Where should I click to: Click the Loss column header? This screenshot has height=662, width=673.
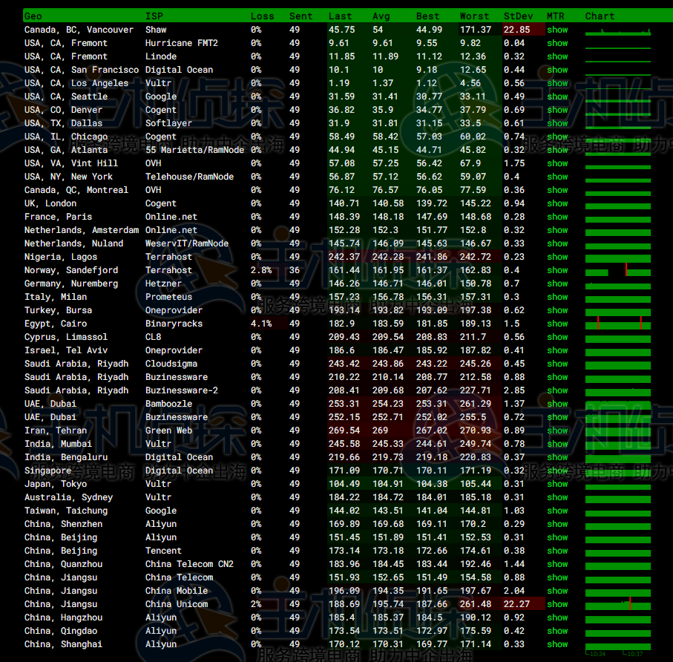262,16
